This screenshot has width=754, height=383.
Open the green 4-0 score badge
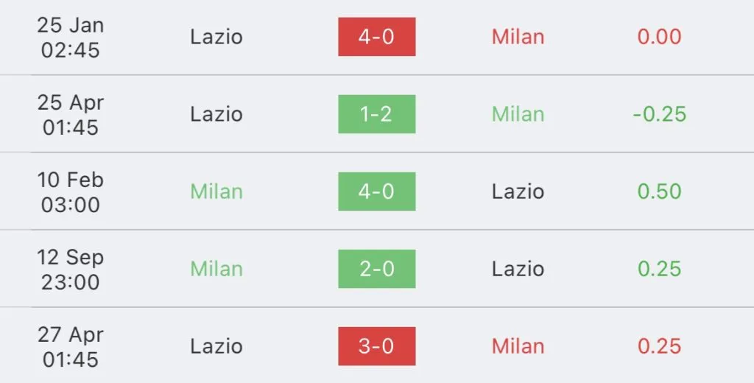tap(376, 191)
